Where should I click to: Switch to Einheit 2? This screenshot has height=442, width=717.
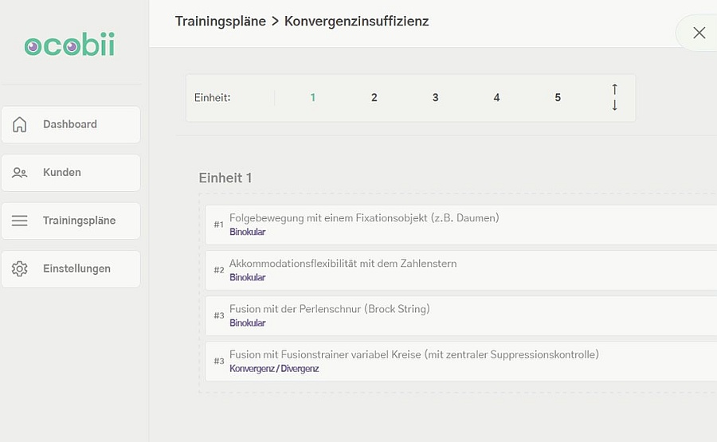click(x=374, y=98)
